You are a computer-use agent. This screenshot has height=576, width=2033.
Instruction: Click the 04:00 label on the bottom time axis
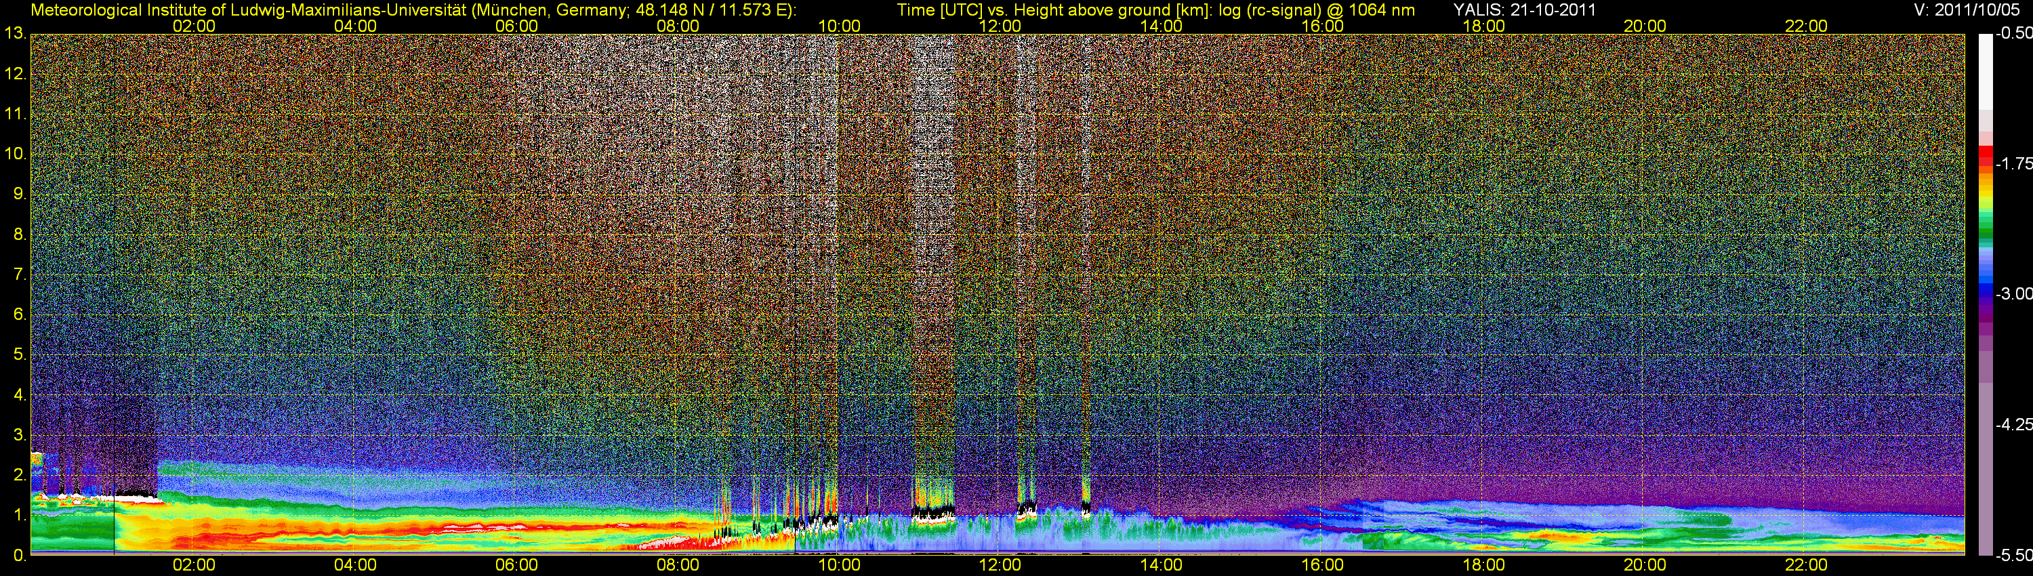(355, 565)
